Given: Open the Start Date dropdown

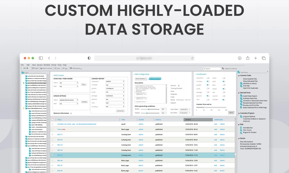Looking at the screenshot, I should (x=185, y=110).
